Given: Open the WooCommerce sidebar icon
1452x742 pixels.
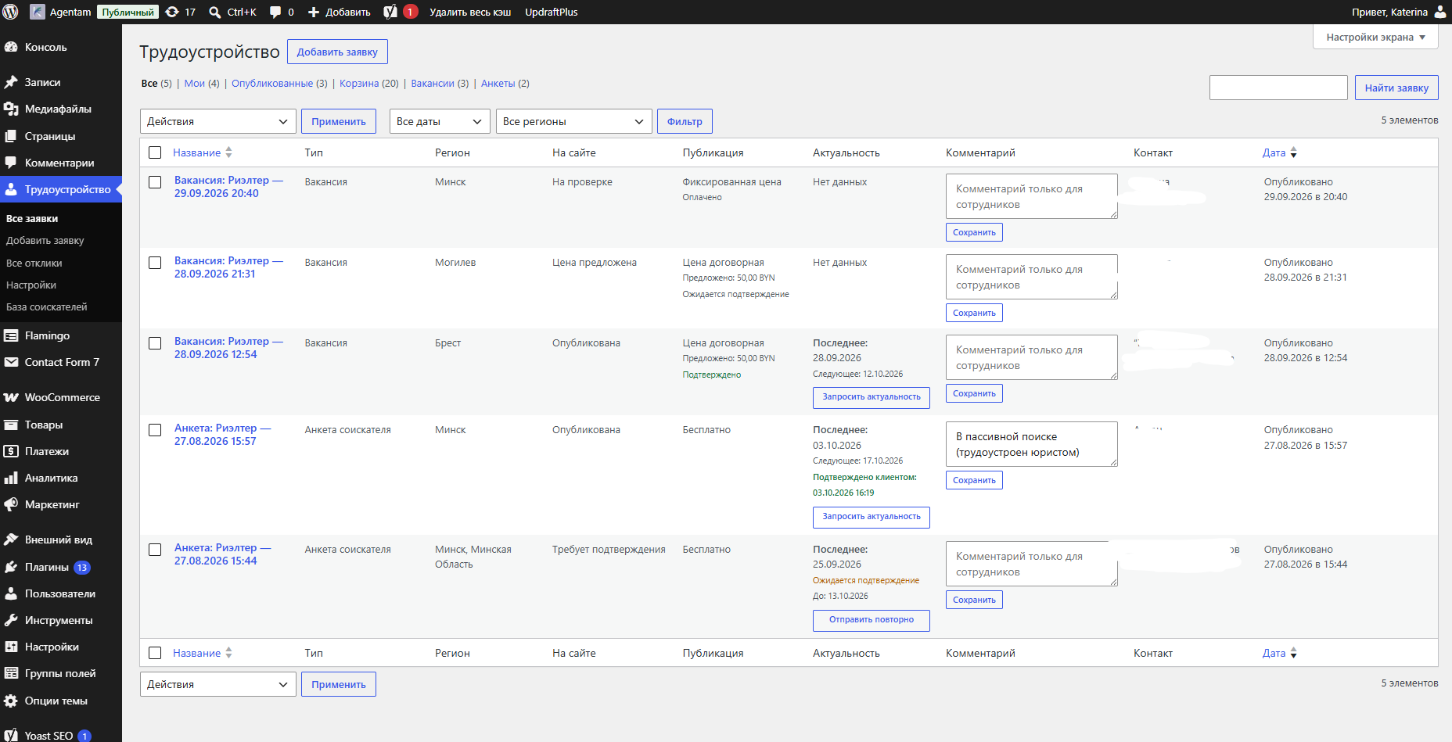Looking at the screenshot, I should 11,397.
